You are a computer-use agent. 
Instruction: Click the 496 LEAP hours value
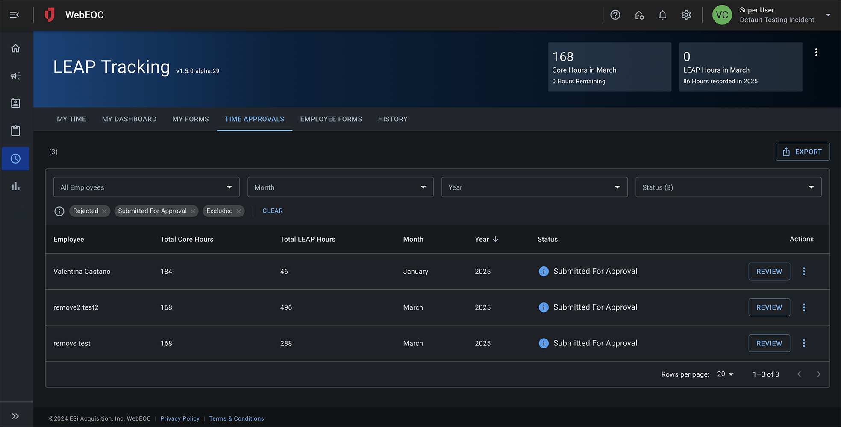[x=286, y=307]
